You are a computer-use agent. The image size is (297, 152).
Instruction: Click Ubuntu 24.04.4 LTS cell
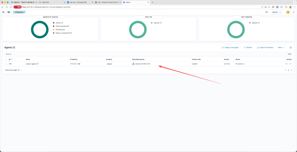(141, 64)
